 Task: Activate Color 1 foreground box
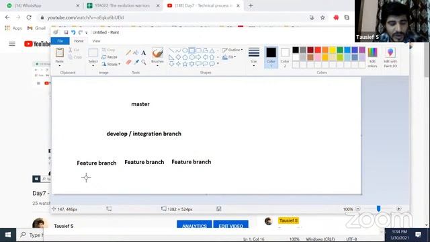click(271, 57)
